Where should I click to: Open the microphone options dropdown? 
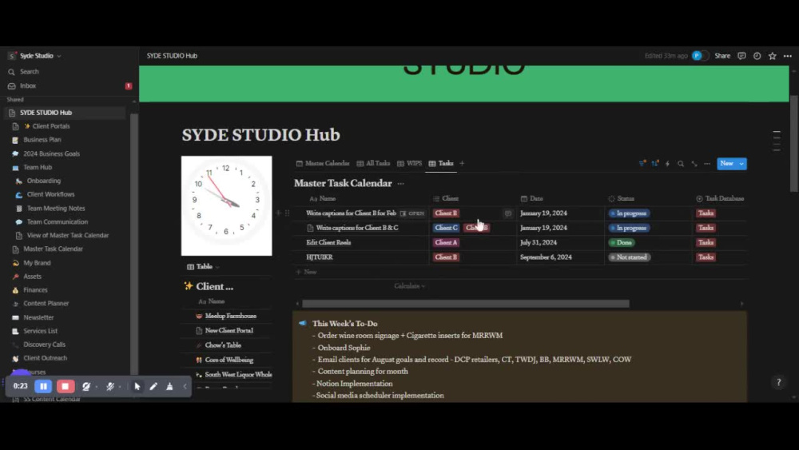(x=120, y=387)
